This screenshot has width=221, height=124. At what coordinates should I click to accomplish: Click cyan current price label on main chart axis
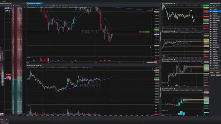tap(156, 34)
